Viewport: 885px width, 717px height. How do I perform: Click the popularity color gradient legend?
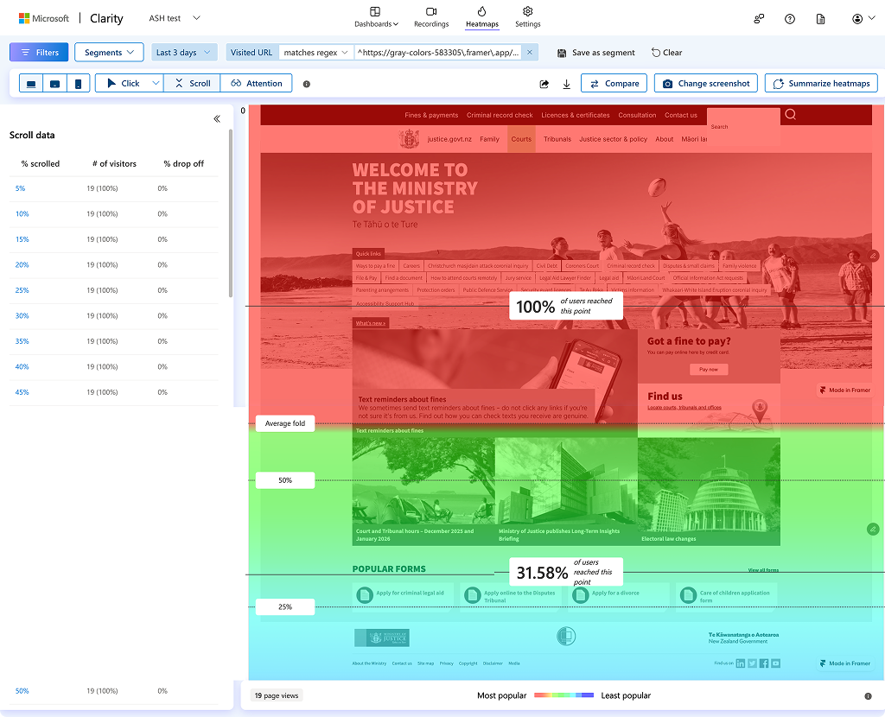pos(563,695)
